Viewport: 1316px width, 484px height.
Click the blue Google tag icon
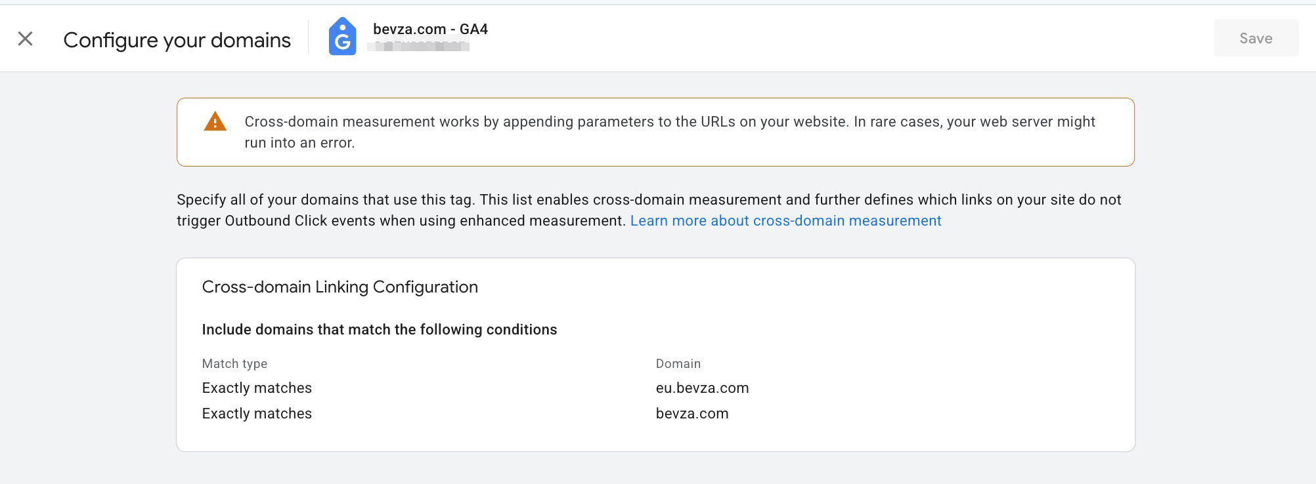342,37
